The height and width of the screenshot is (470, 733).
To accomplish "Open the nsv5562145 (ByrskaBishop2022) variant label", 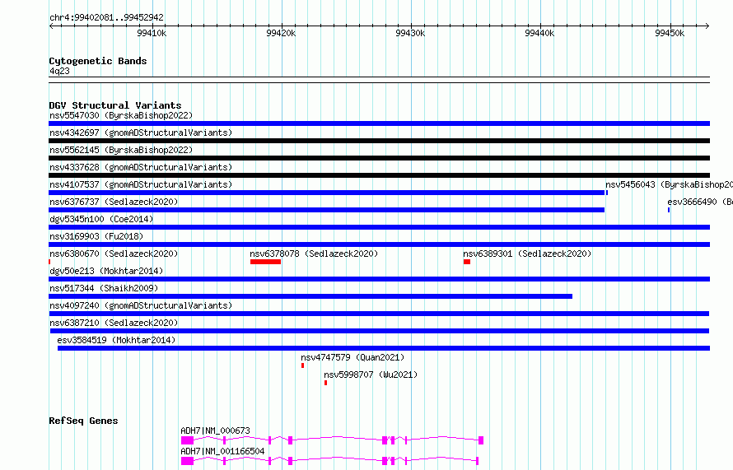I will (x=121, y=150).
